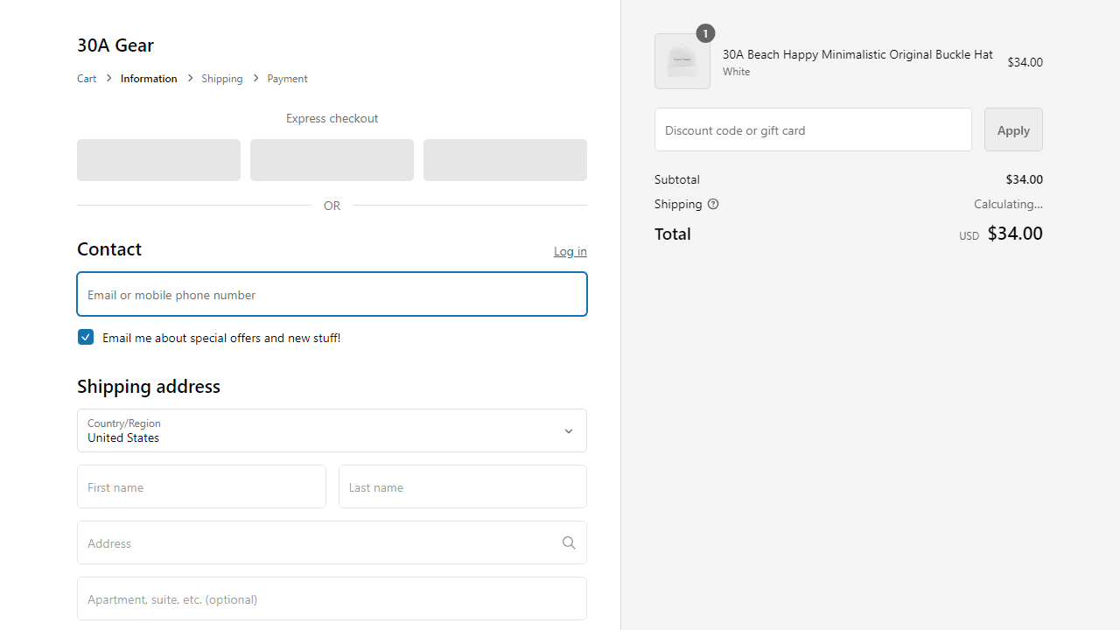Image resolution: width=1120 pixels, height=630 pixels.
Task: Click the White variant label
Action: [737, 72]
